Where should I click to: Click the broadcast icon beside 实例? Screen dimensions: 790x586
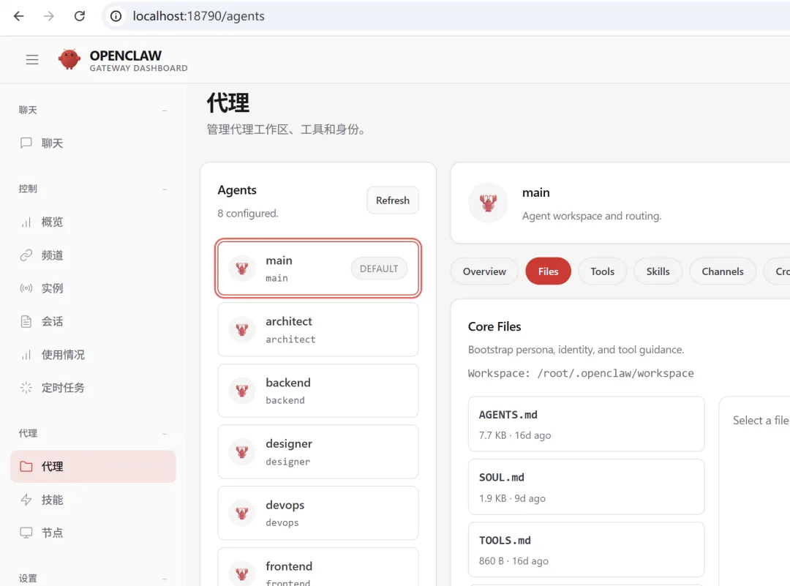coord(26,288)
